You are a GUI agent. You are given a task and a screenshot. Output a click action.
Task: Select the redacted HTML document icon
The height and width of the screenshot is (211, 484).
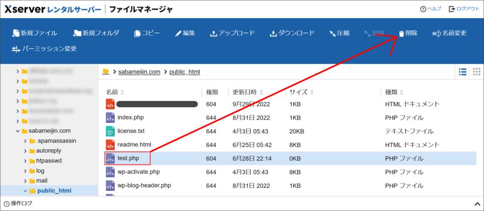[110, 104]
